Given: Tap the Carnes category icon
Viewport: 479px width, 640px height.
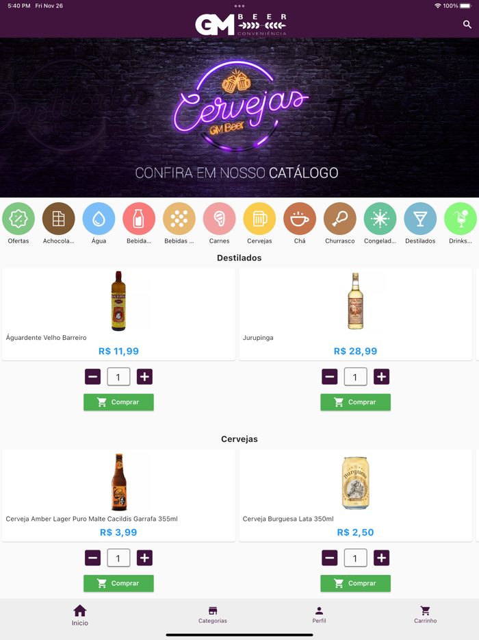Looking at the screenshot, I should 220,219.
